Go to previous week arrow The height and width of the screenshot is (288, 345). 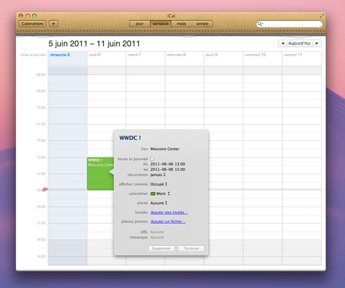(x=283, y=43)
